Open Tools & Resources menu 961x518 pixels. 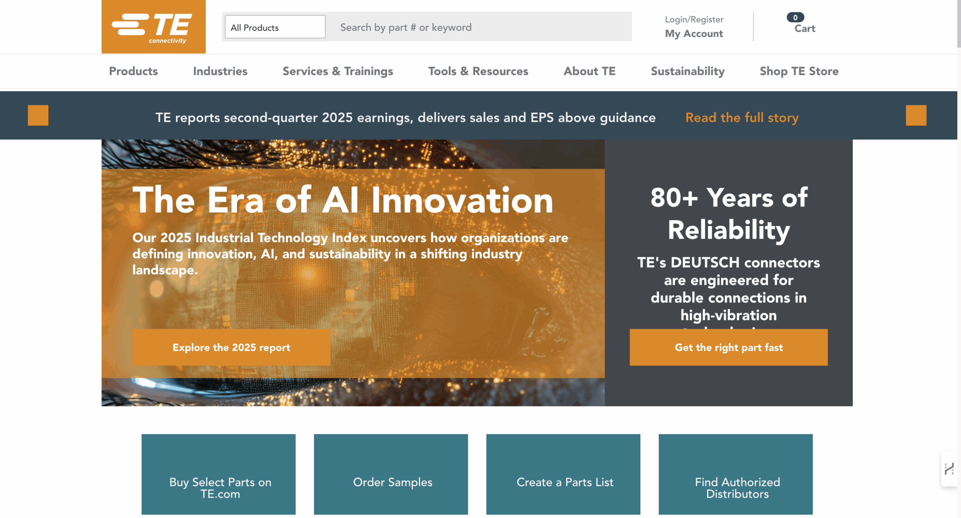pos(478,71)
